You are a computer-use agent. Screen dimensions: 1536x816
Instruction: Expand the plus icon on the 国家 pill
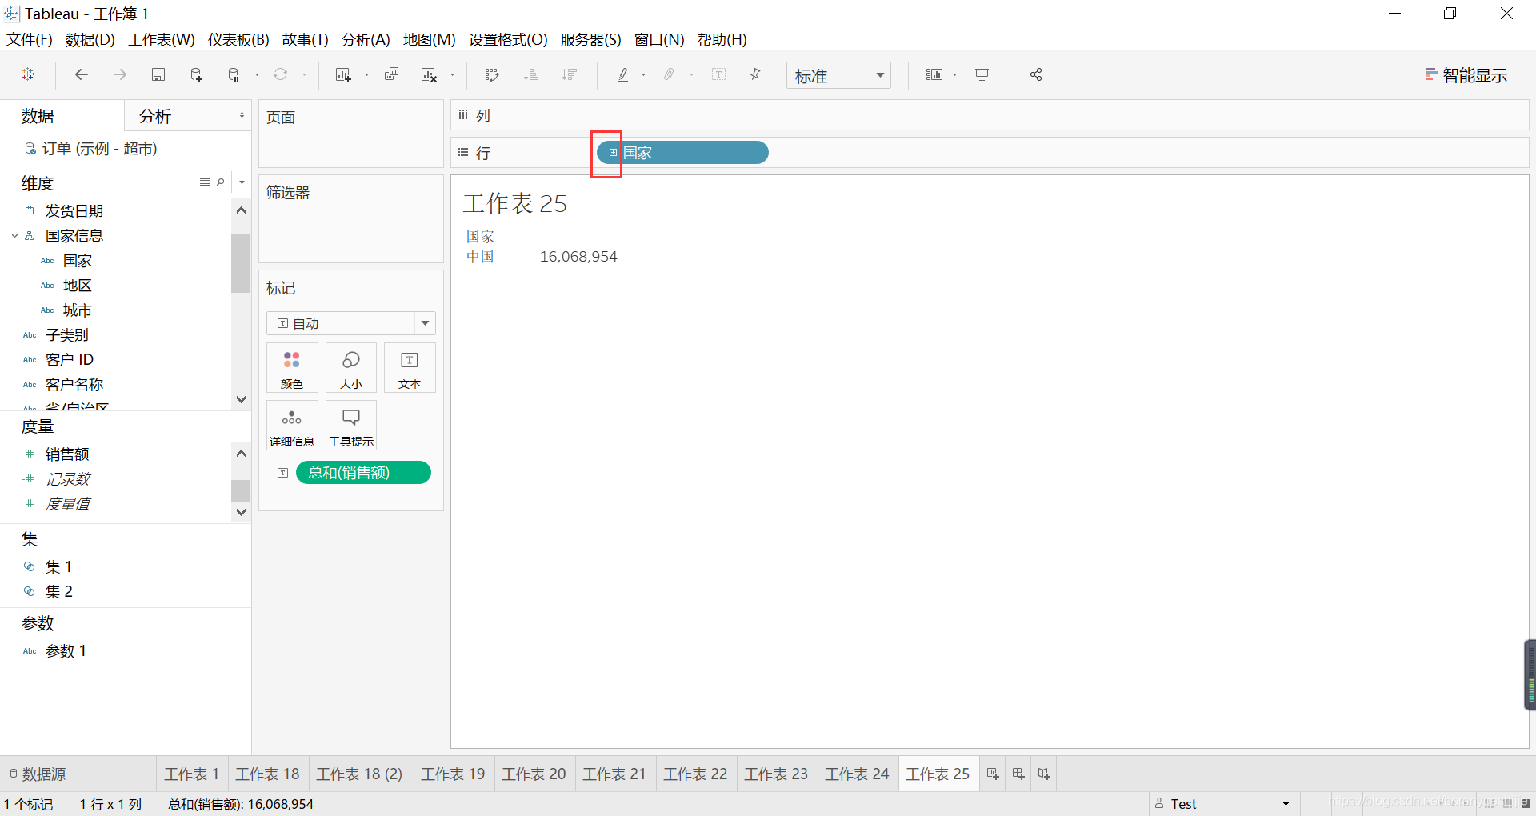click(614, 153)
